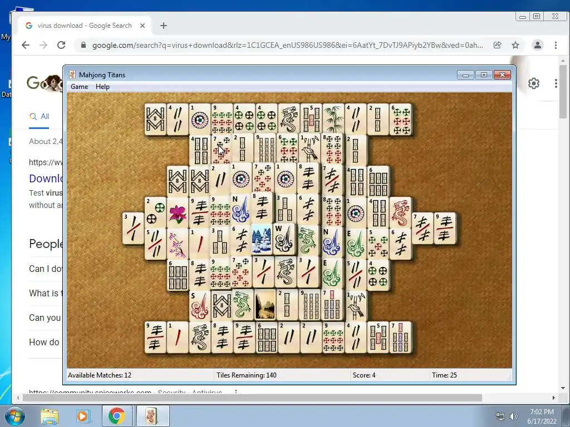Select the bottom left 9 character tile
This screenshot has width=570, height=427.
coord(155,337)
